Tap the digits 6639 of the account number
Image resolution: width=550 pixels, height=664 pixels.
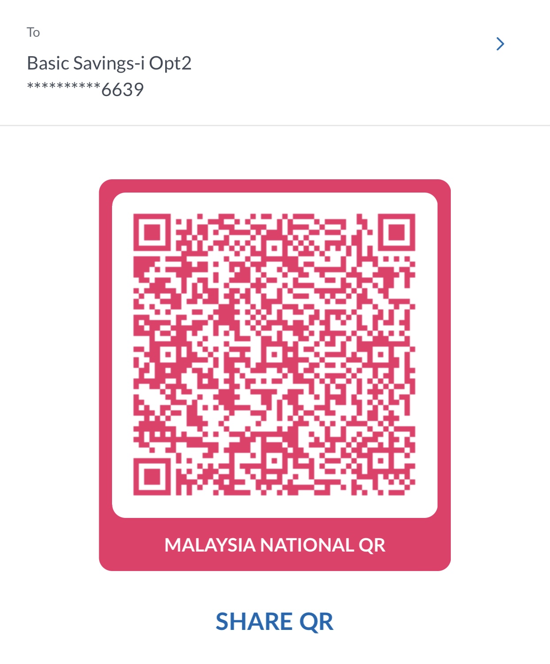coord(123,90)
